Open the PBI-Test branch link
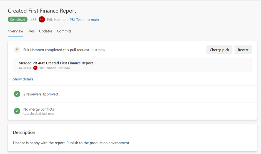 pyautogui.click(x=76, y=20)
